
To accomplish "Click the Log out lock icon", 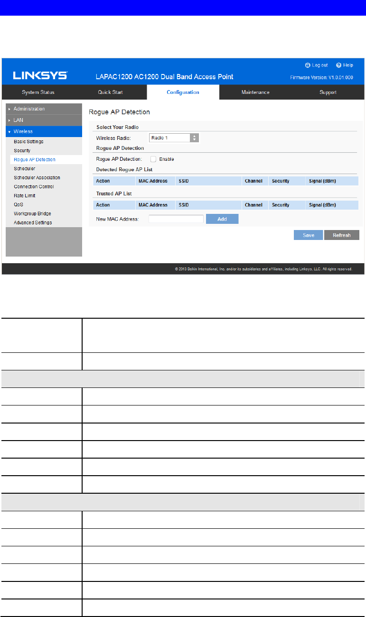I will (x=308, y=65).
